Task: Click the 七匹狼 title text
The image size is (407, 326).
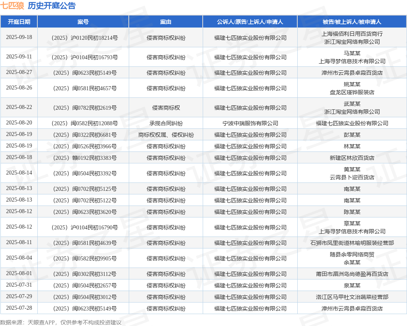Action: coord(12,6)
